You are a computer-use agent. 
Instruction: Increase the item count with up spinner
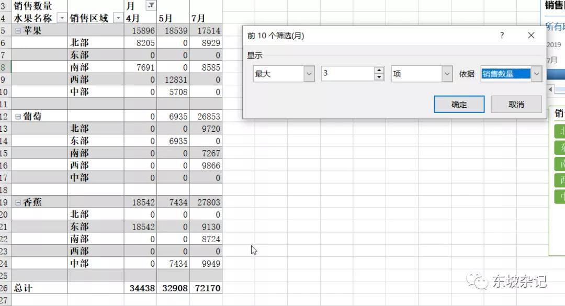click(379, 70)
